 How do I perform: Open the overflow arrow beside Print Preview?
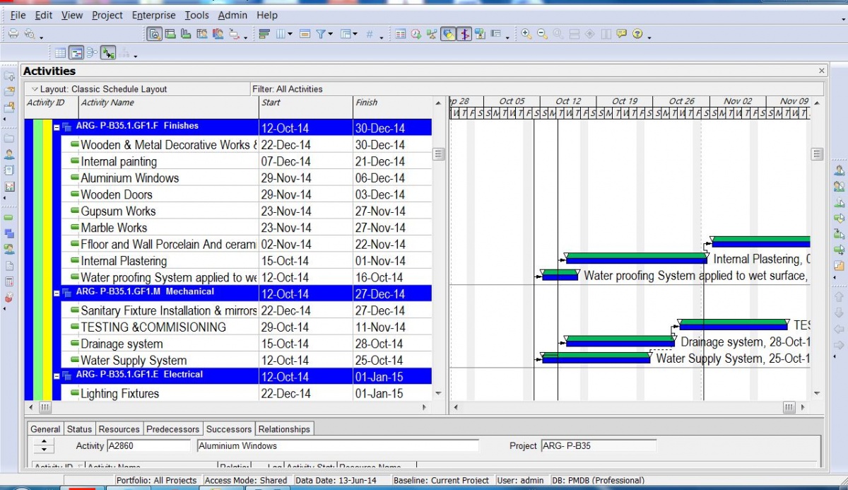41,37
